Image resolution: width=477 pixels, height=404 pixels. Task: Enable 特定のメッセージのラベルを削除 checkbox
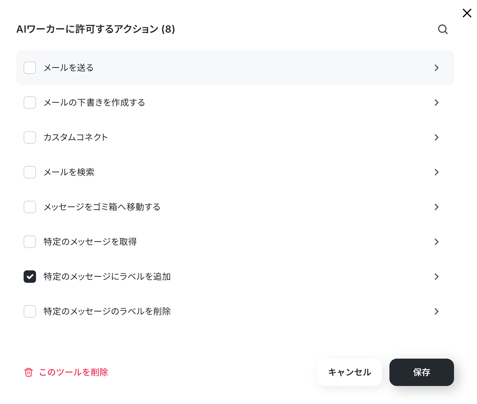[30, 311]
